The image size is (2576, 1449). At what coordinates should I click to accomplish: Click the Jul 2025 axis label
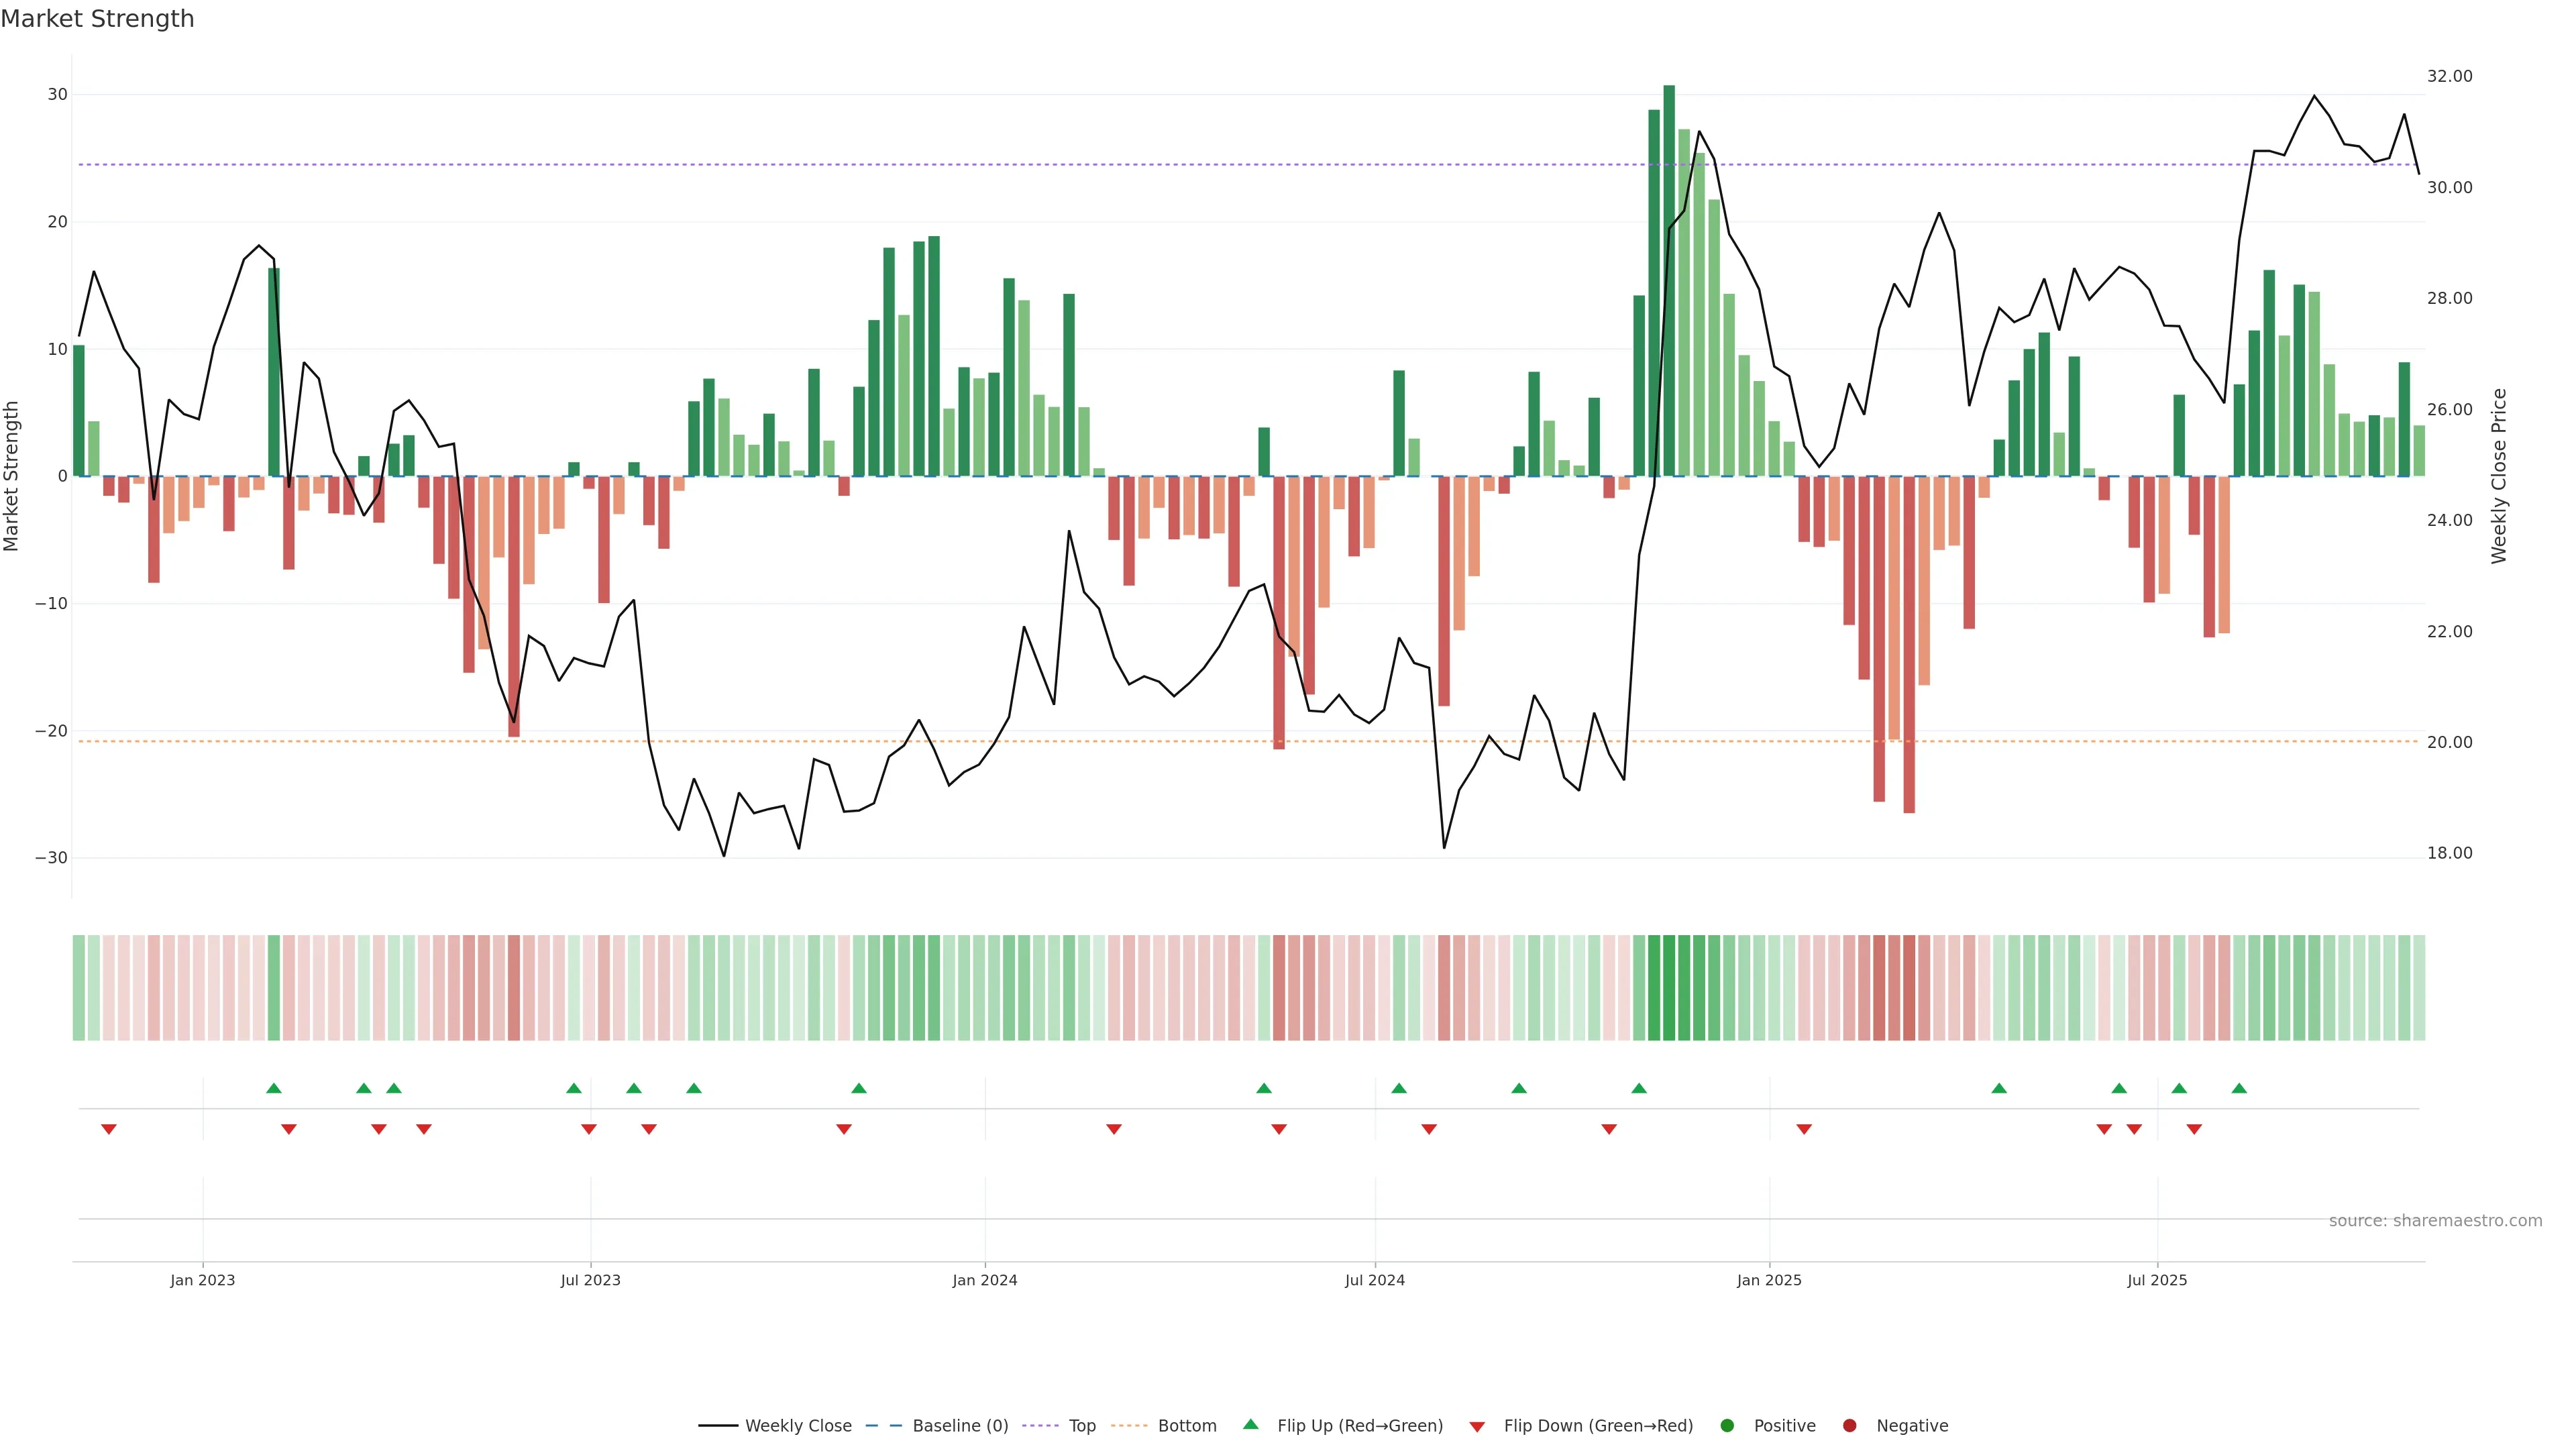2157,1280
